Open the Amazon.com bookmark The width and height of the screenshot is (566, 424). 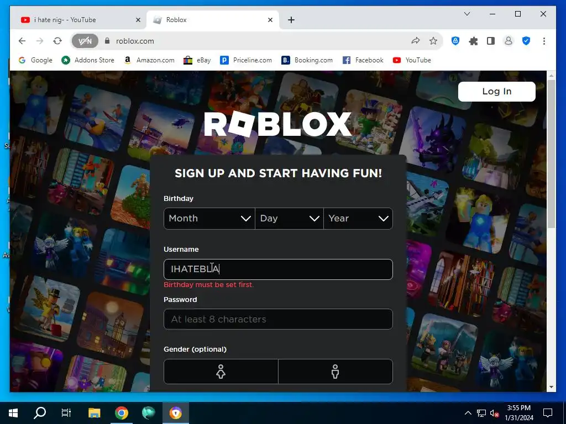pos(149,60)
